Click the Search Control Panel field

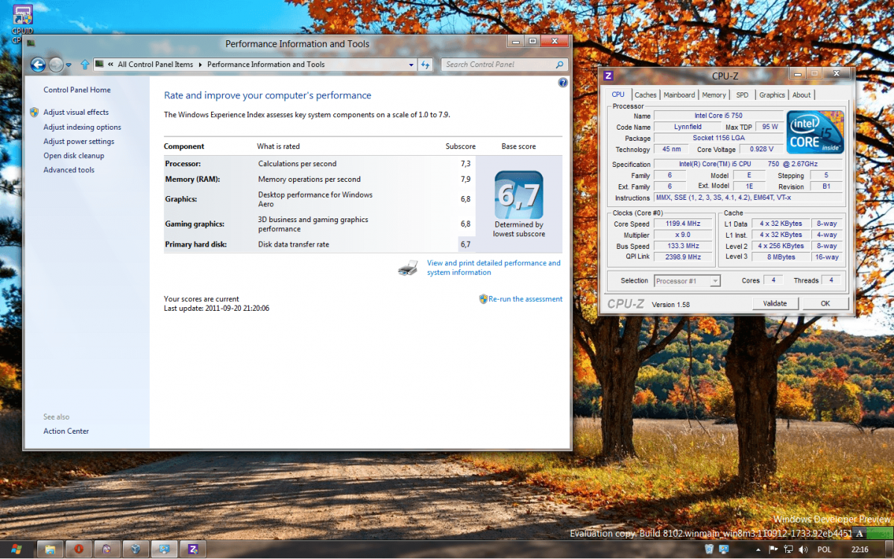point(498,65)
